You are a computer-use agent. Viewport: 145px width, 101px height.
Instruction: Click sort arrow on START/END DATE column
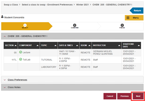point(139,45)
